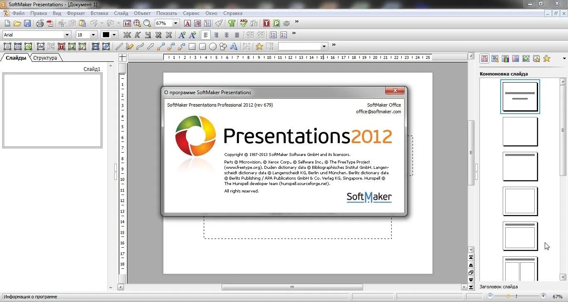This screenshot has width=568, height=302.
Task: Insert a movie with the filmstrip icon
Action: click(x=96, y=46)
